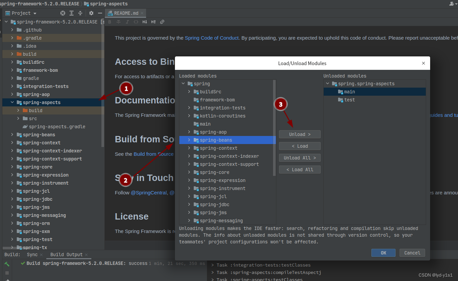This screenshot has width=458, height=281.
Task: Select main under Unloaded modules
Action: coord(375,92)
